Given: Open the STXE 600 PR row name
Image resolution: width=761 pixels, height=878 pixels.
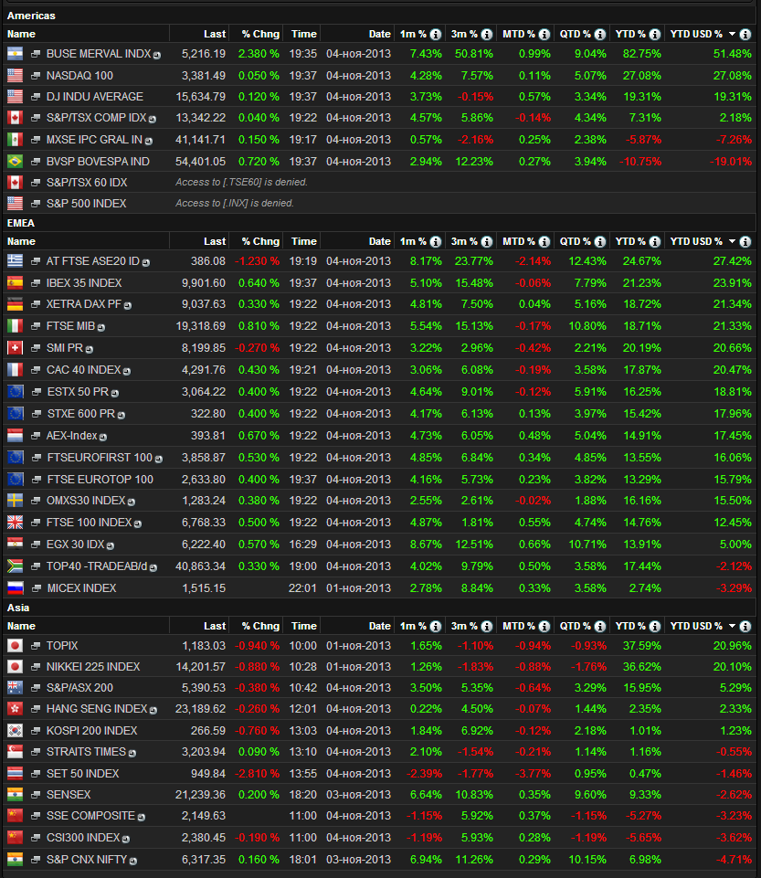Looking at the screenshot, I should 81,414.
